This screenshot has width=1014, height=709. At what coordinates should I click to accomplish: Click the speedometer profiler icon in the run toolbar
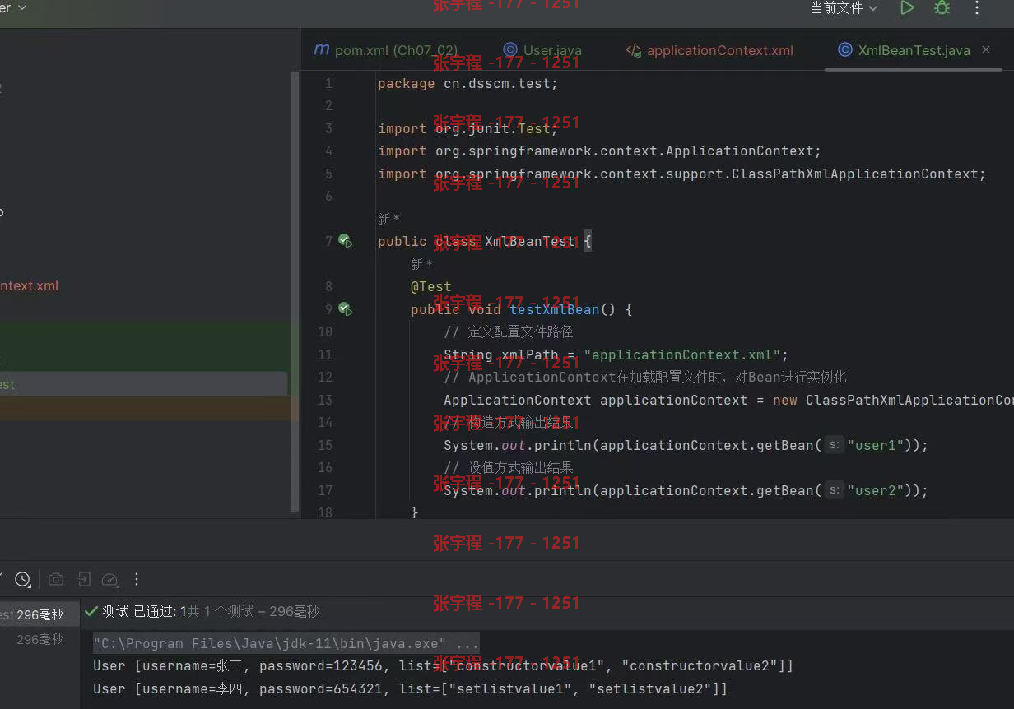(110, 580)
